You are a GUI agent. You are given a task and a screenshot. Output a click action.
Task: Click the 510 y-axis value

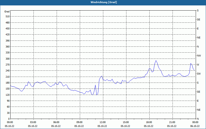point(8,17)
